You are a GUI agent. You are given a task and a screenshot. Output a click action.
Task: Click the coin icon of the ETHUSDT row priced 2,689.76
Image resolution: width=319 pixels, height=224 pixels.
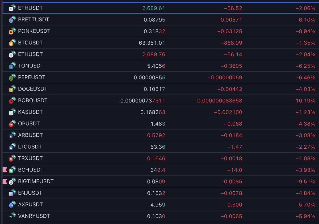[x=12, y=54]
